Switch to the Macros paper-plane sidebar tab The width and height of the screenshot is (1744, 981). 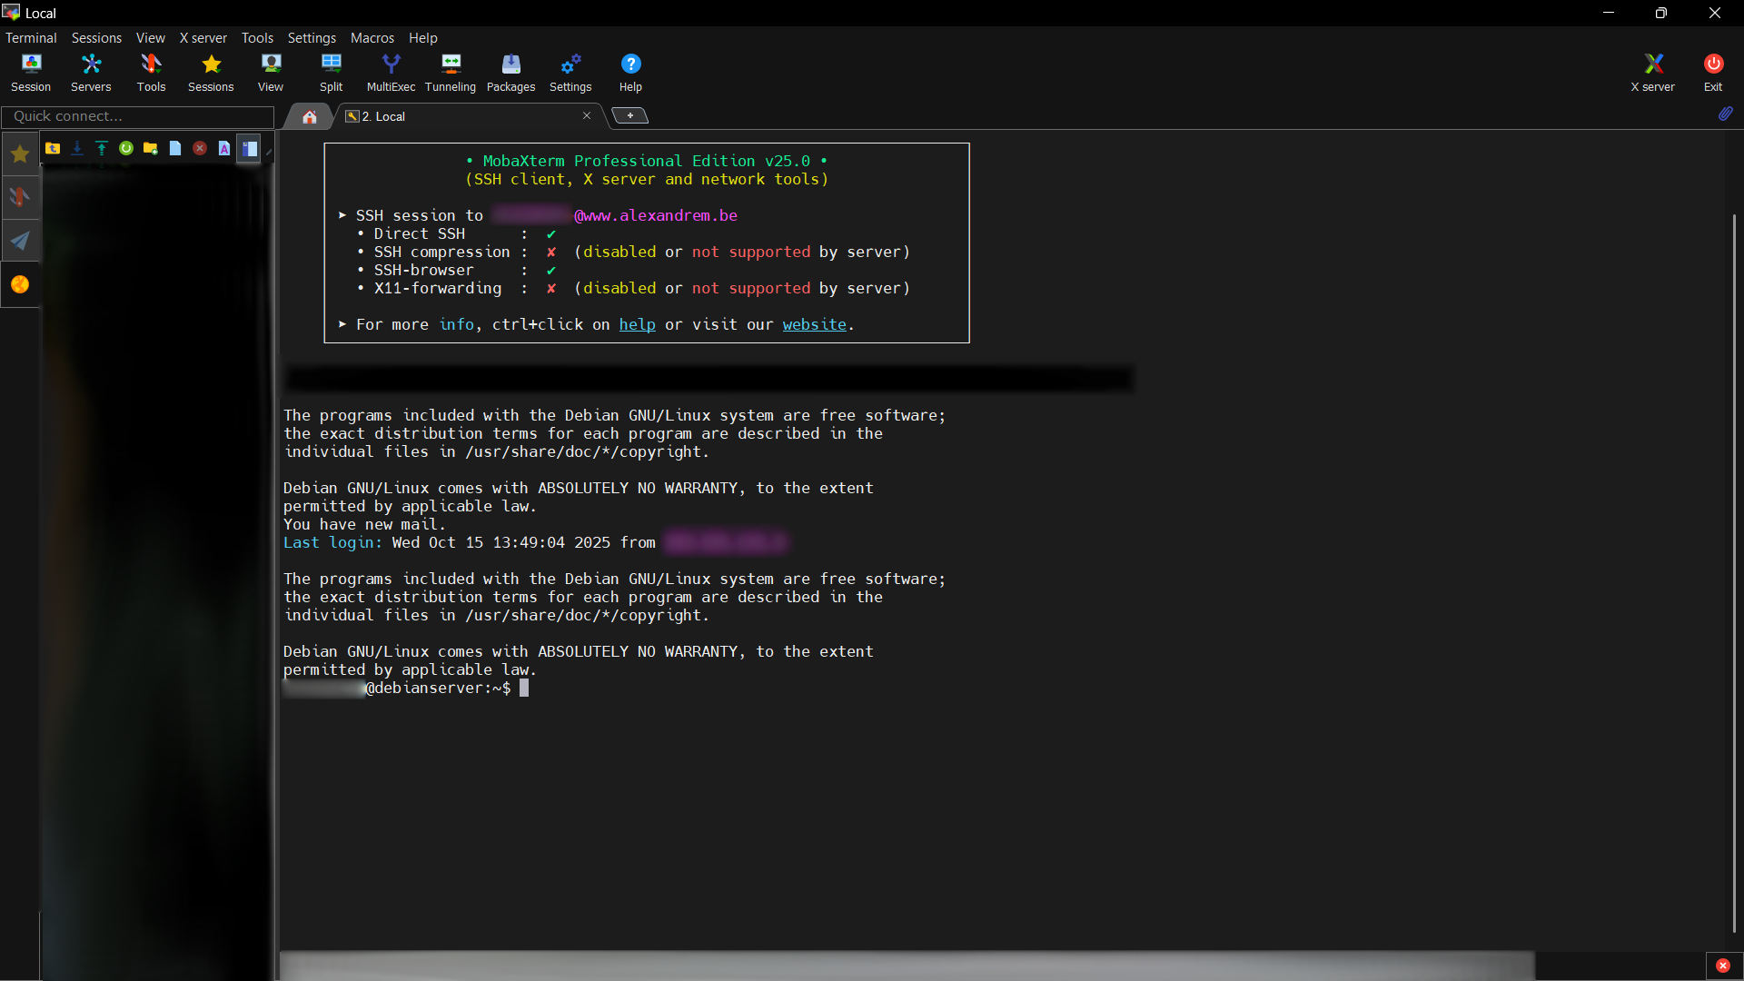pyautogui.click(x=20, y=241)
